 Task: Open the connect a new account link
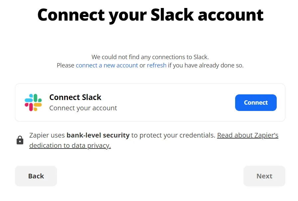(x=106, y=65)
